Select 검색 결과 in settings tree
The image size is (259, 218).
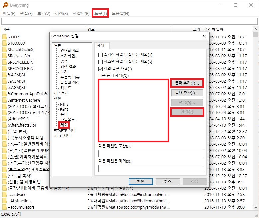[x=68, y=66]
